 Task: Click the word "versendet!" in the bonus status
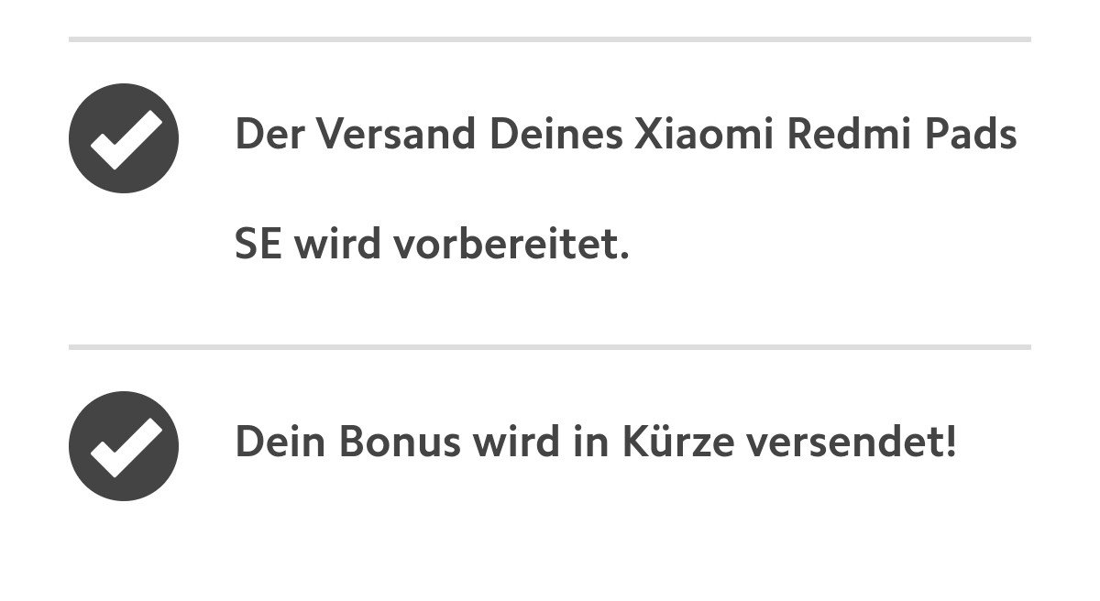(852, 443)
